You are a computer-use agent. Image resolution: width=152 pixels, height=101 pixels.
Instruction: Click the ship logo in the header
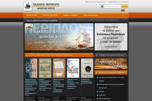(28, 6)
